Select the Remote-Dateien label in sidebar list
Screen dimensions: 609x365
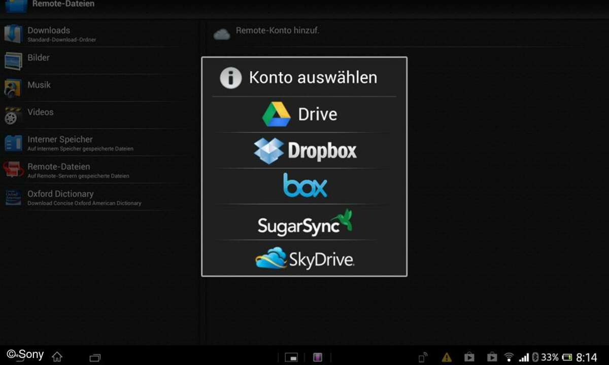[x=59, y=166]
